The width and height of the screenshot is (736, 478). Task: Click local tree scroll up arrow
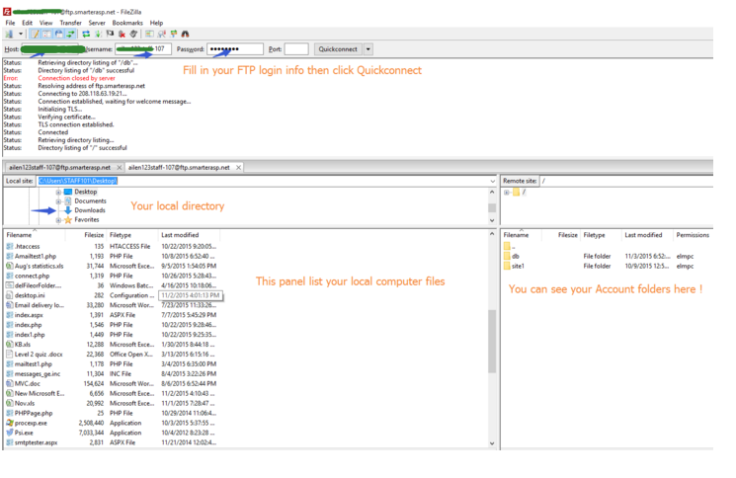(492, 193)
